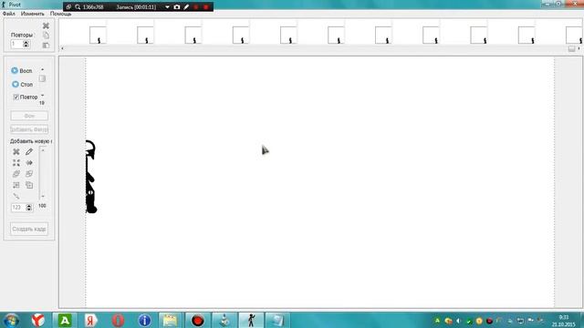This screenshot has width=584, height=328.
Task: Open the recorder dropdown arrow
Action: click(x=167, y=7)
